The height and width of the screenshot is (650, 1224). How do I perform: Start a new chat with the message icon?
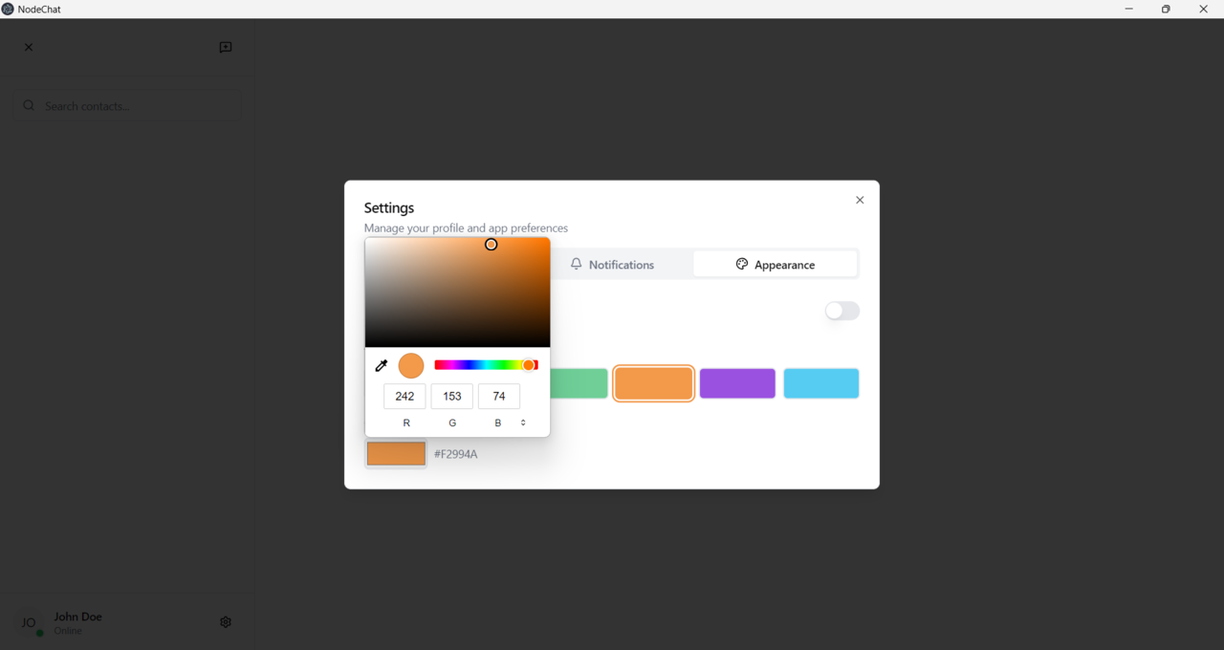coord(226,47)
